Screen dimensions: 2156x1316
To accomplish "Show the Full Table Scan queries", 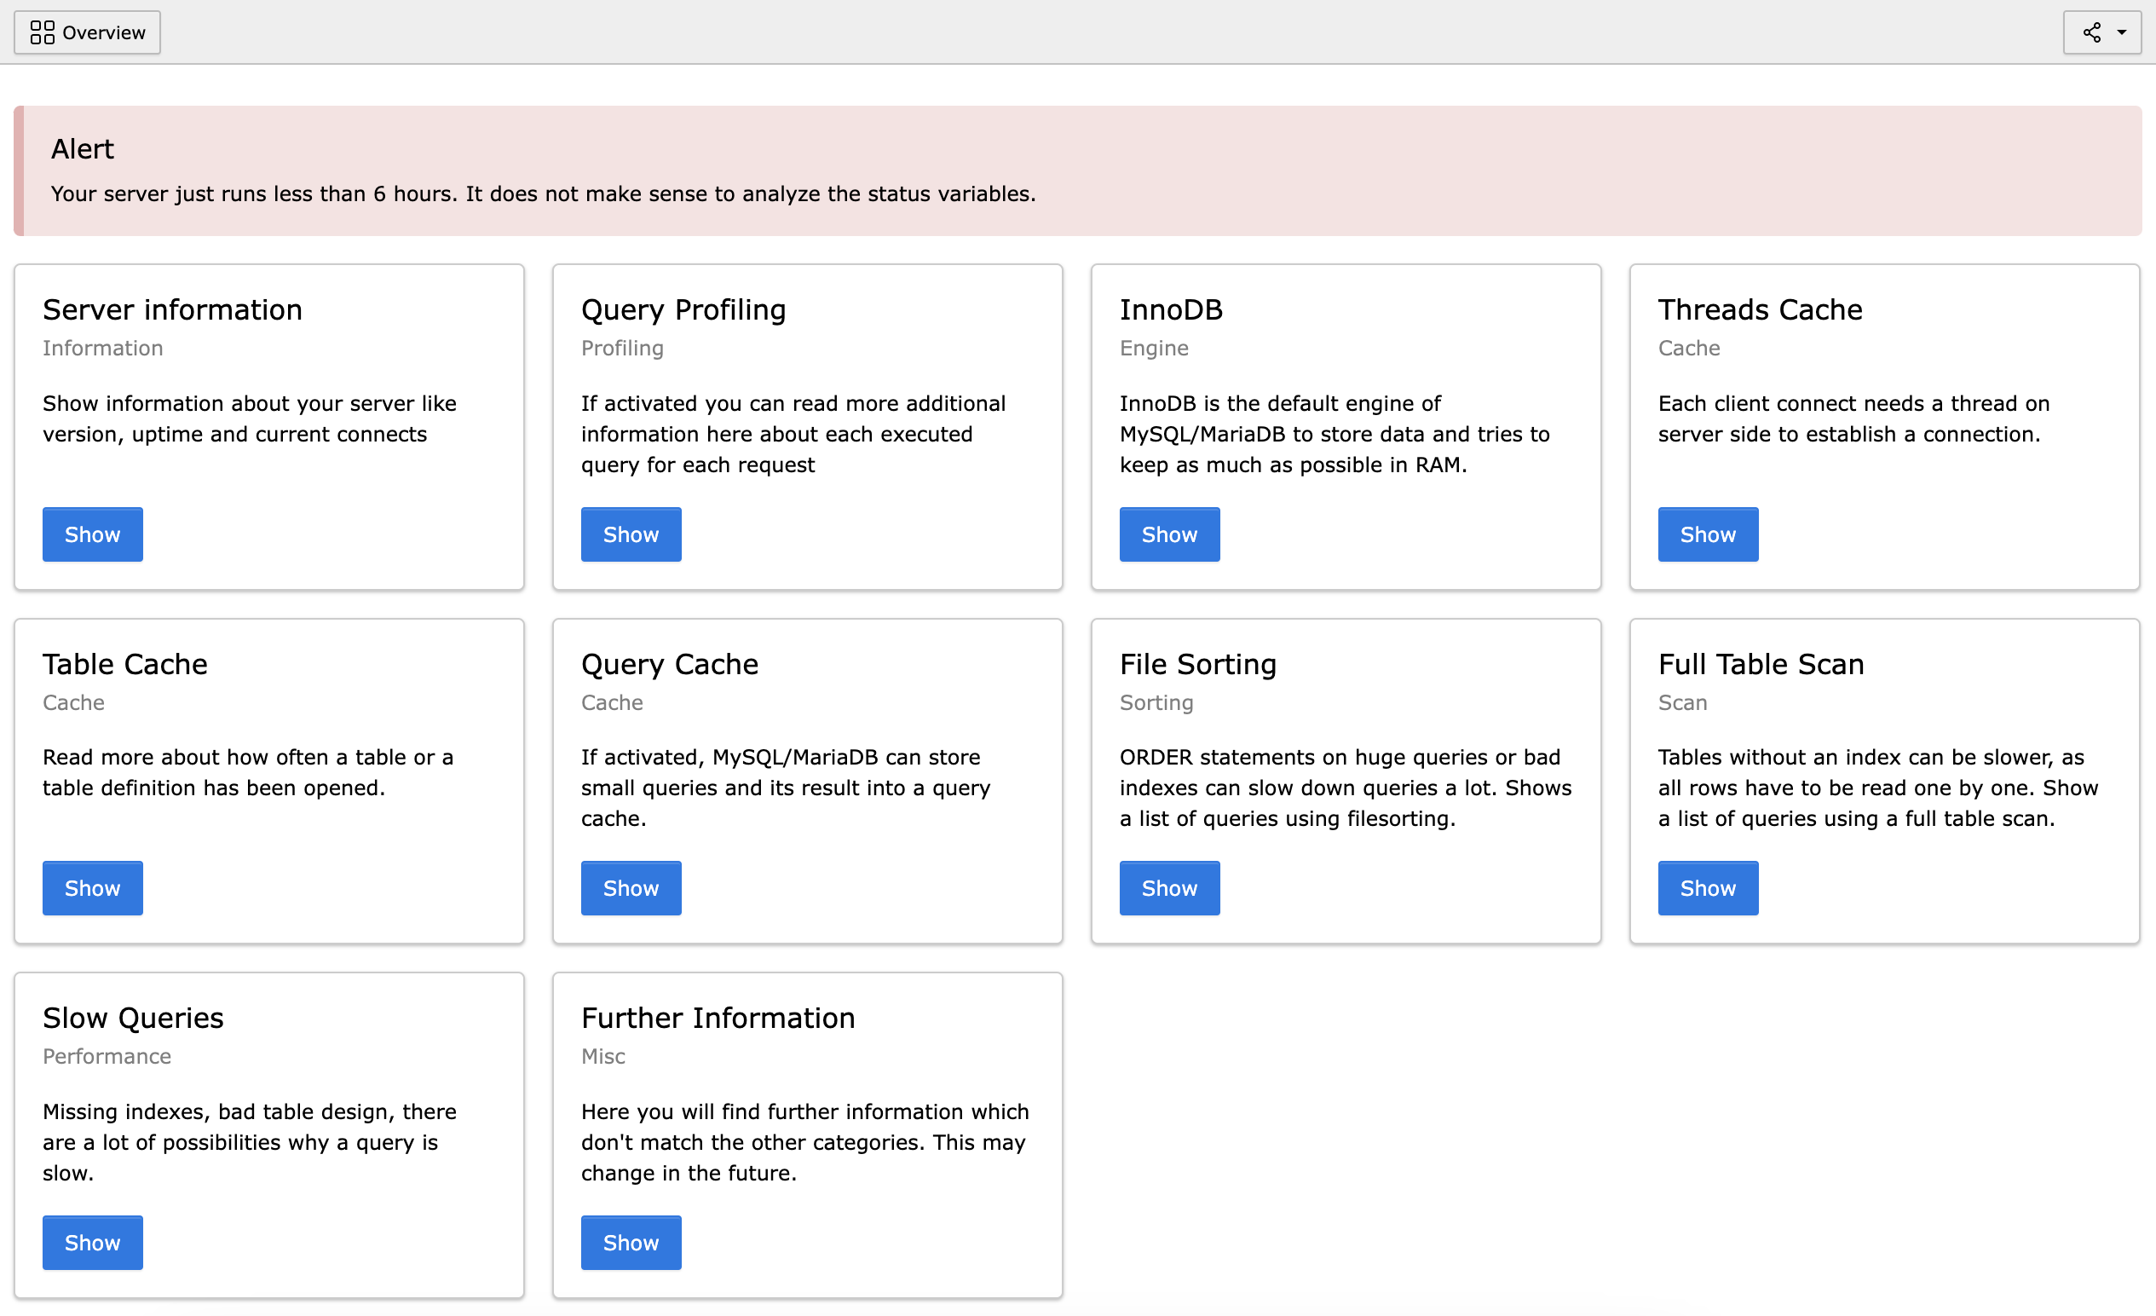I will [1706, 887].
